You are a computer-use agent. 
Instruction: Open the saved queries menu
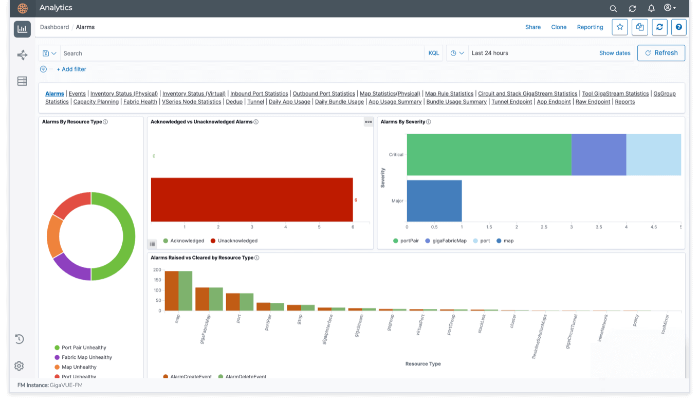click(x=49, y=53)
